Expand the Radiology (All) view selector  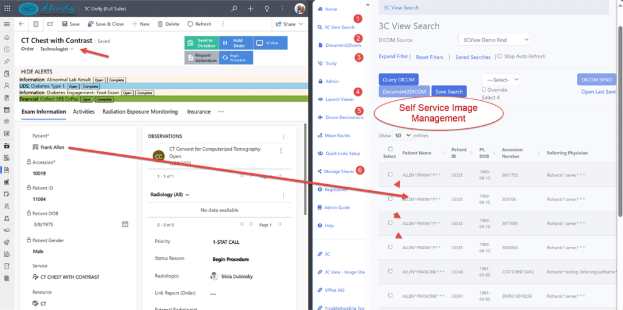pos(170,195)
